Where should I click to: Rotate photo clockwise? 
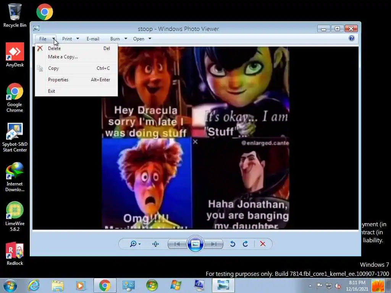246,244
